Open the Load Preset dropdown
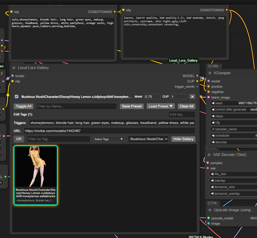 (x=160, y=106)
